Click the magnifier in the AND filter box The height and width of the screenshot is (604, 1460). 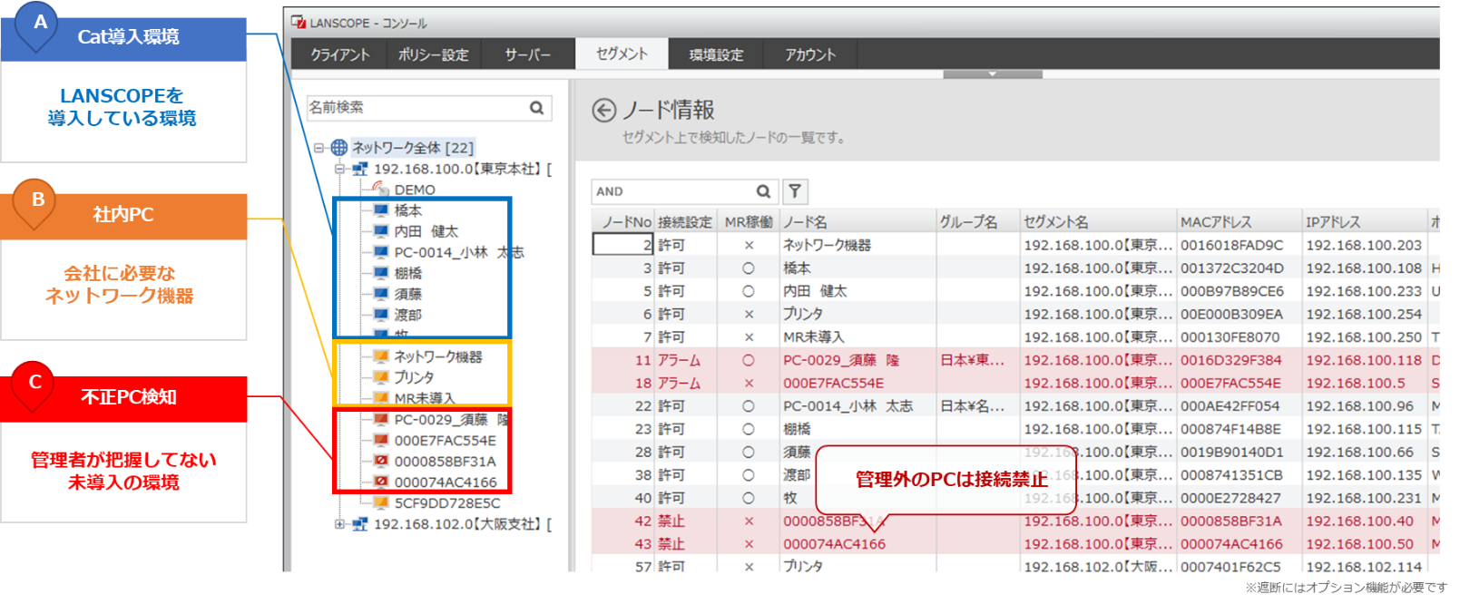[x=764, y=191]
